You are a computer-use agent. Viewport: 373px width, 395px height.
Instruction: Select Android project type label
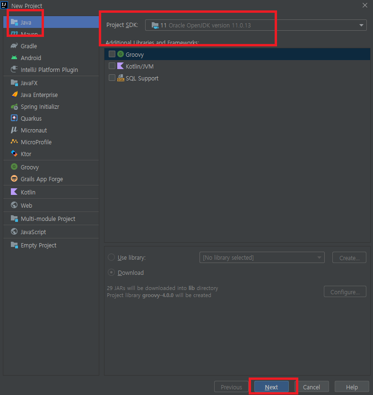[x=31, y=58]
